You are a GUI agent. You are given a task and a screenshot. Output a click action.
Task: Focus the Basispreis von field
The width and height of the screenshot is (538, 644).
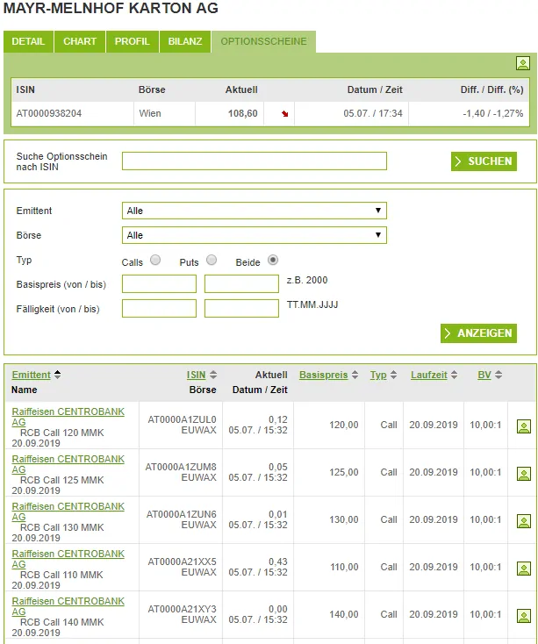(x=159, y=283)
